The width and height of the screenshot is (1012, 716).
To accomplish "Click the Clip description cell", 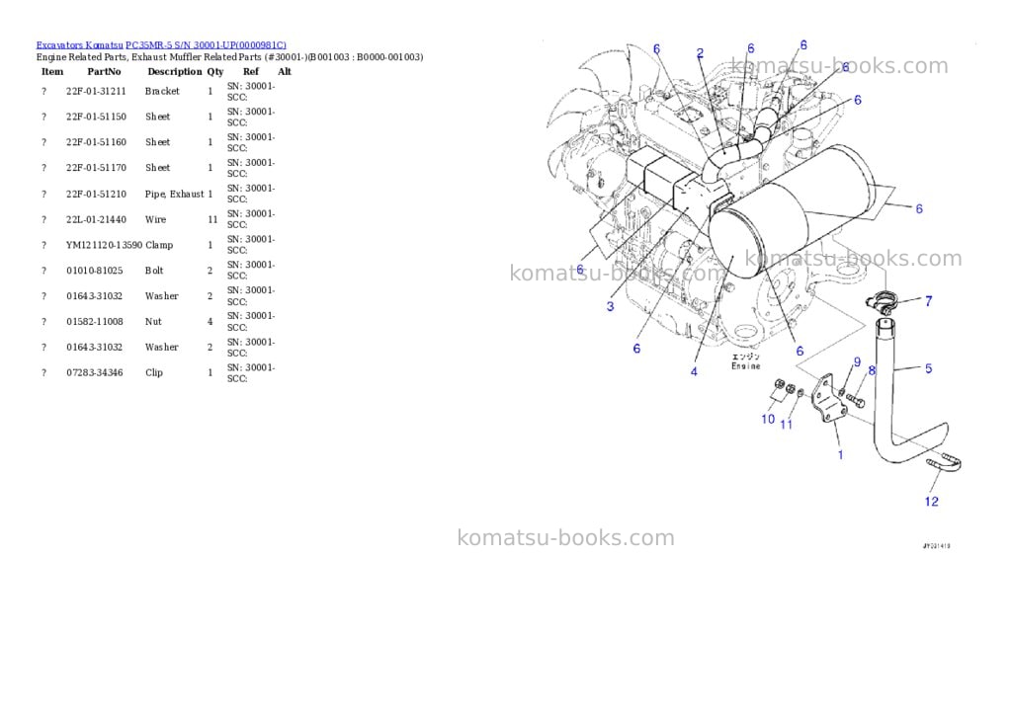I will coord(153,373).
